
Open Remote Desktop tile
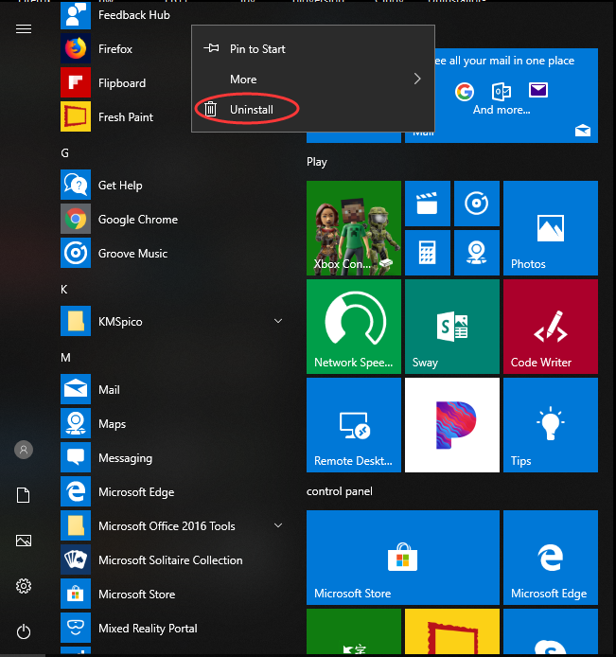(x=354, y=425)
